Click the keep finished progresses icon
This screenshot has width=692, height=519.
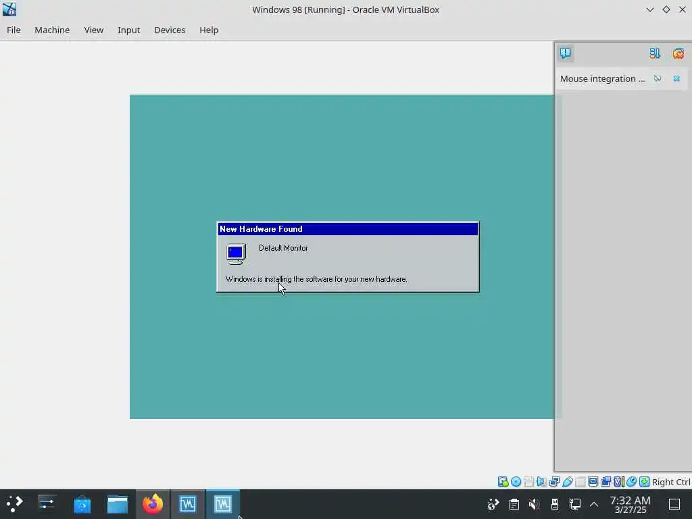click(x=655, y=53)
